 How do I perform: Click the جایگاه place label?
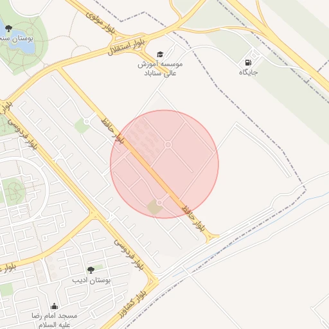point(249,73)
